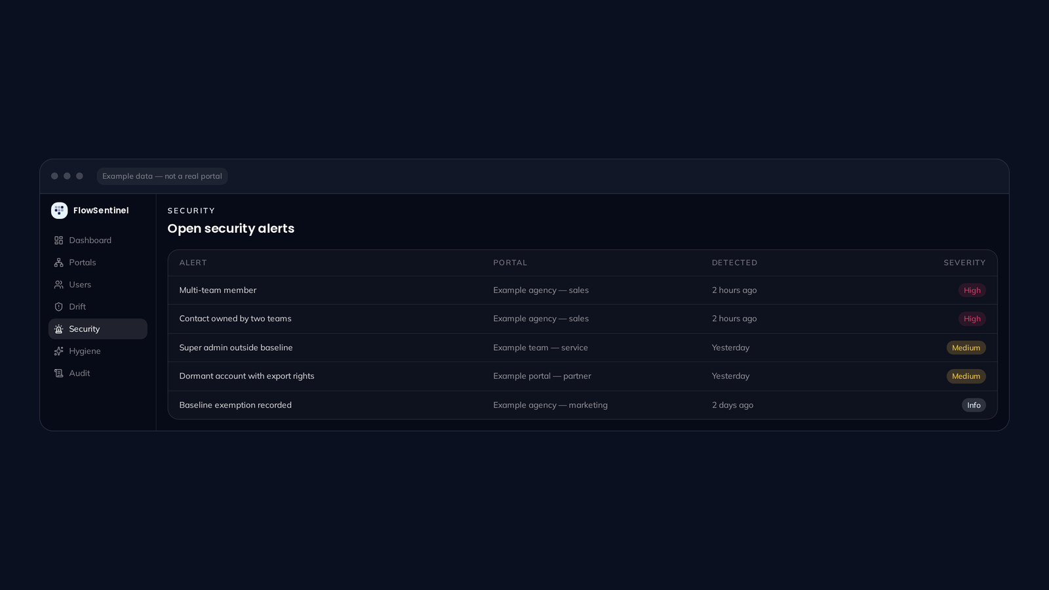The width and height of the screenshot is (1049, 590).
Task: Click the Security siren icon
Action: pyautogui.click(x=58, y=329)
